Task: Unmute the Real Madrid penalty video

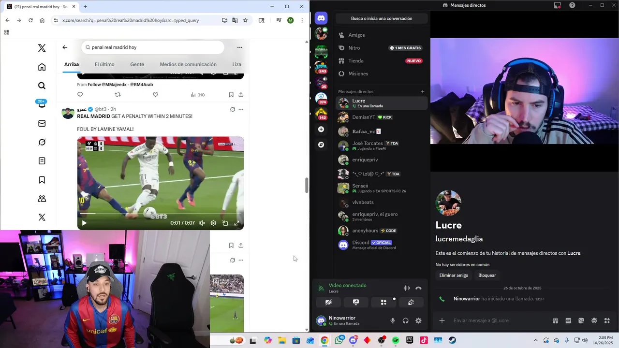Action: click(x=202, y=223)
